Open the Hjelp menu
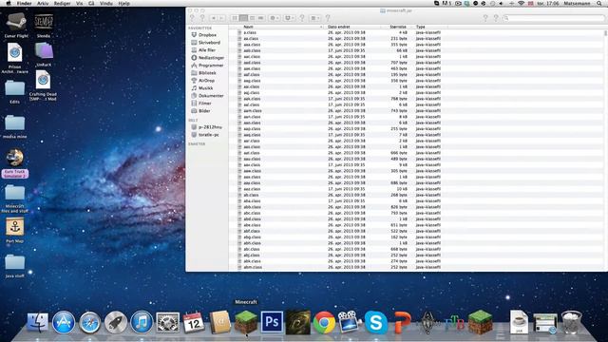Viewport: 608px width, 342px height. point(124,3)
